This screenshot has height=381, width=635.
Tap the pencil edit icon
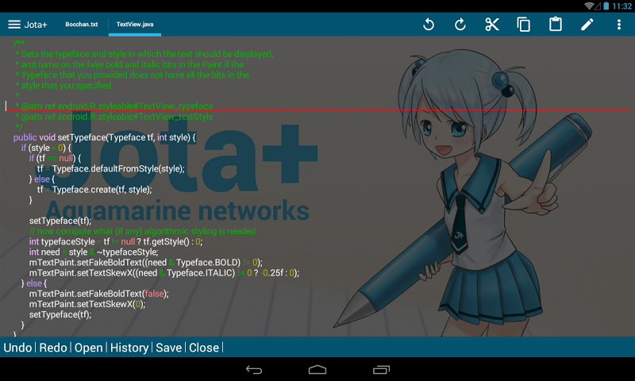coord(587,25)
